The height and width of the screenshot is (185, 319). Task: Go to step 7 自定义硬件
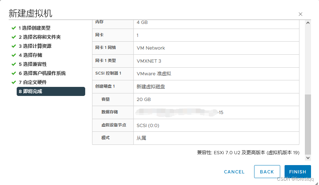[33, 82]
